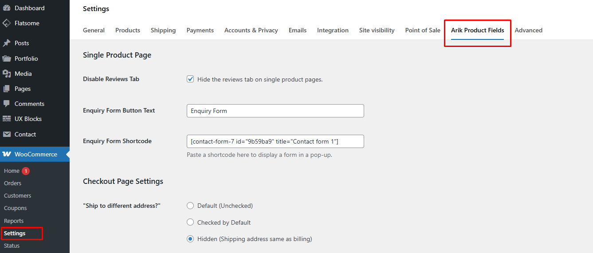Click the Dashboard gauge icon in sidebar
This screenshot has height=253, width=593.
click(7, 8)
